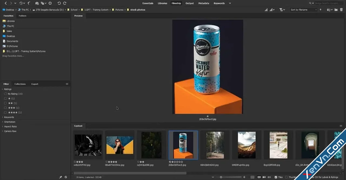Viewport: 346px width, 180px height.
Task: Switch to Export panel tab
Action: coord(35,84)
